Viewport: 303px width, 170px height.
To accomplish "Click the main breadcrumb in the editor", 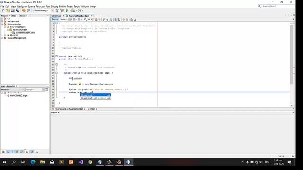I will click(92, 109).
